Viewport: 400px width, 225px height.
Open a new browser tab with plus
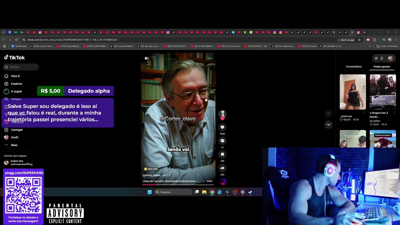pos(364,32)
